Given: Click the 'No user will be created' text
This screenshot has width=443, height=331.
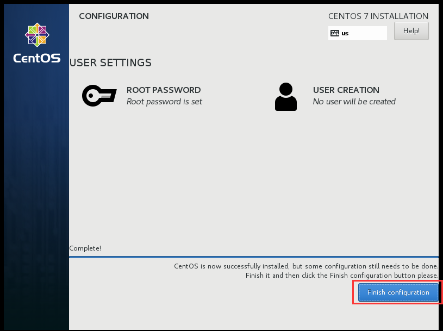Looking at the screenshot, I should coord(354,102).
